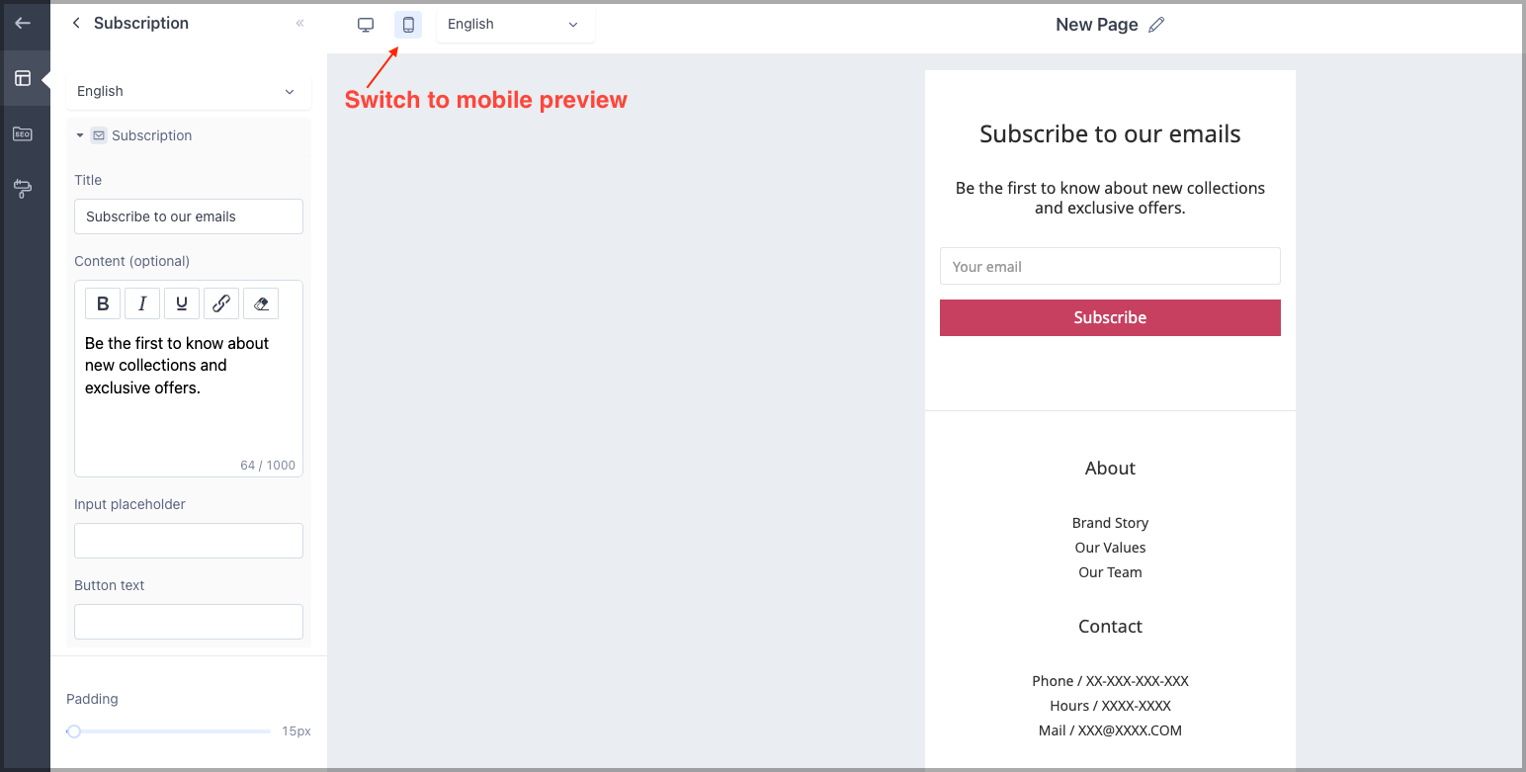The width and height of the screenshot is (1526, 772).
Task: Clear formatting with the eraser icon
Action: [x=261, y=303]
